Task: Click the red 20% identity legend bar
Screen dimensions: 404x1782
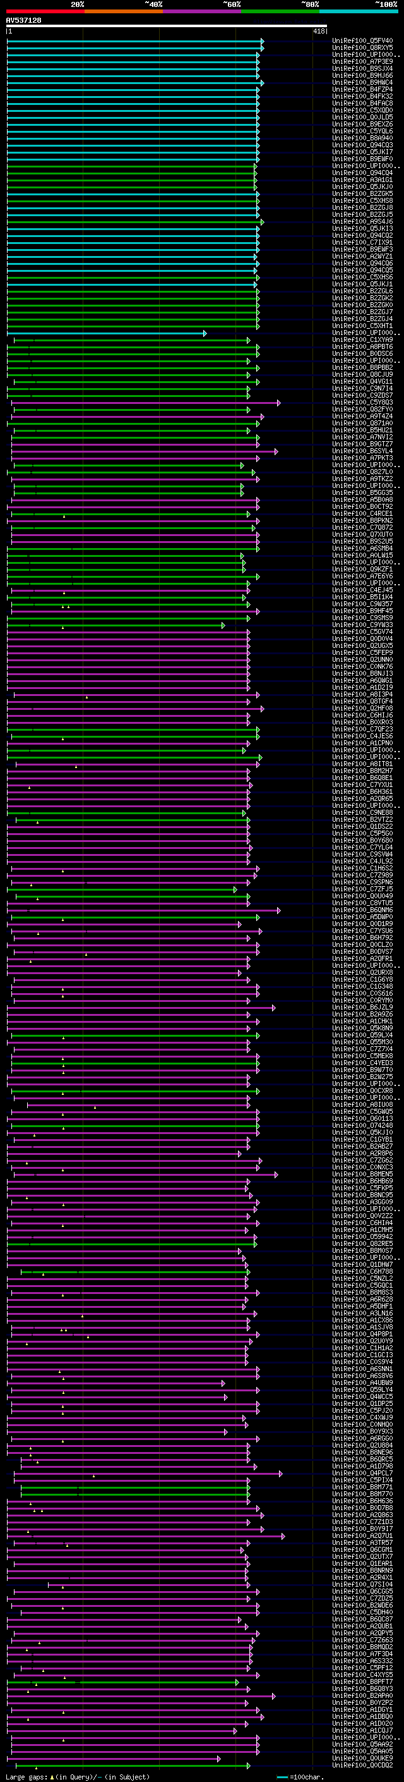Action: click(x=45, y=11)
